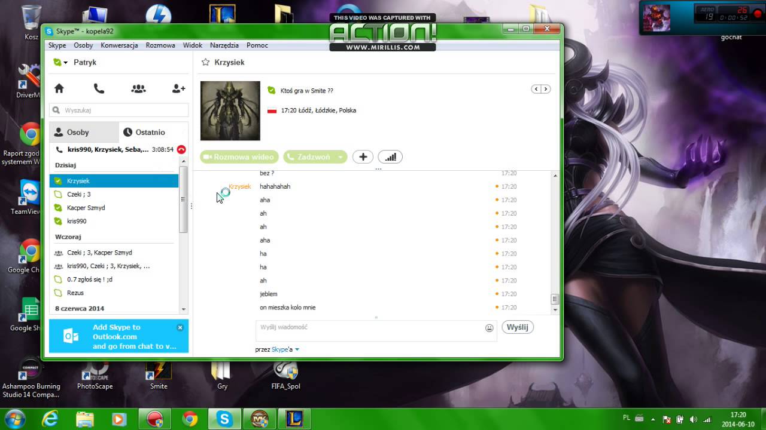Switch to the Ostatnio tab
This screenshot has width=766, height=430.
(153, 132)
